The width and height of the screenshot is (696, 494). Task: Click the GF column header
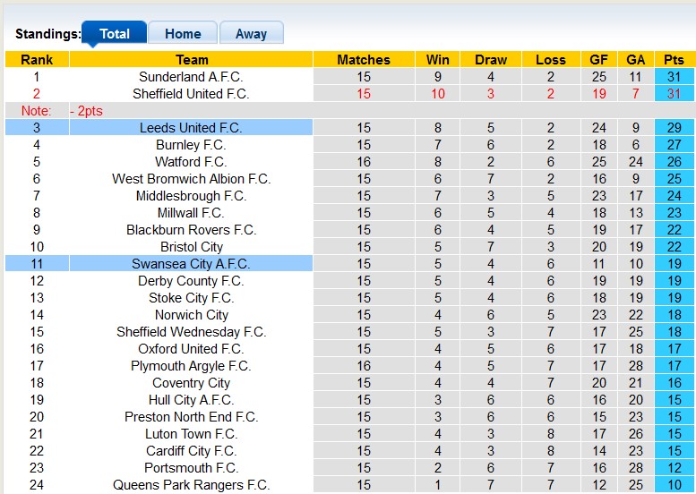point(599,60)
